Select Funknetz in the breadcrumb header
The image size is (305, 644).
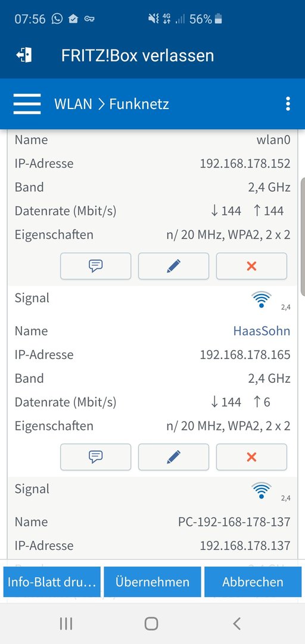tap(139, 104)
